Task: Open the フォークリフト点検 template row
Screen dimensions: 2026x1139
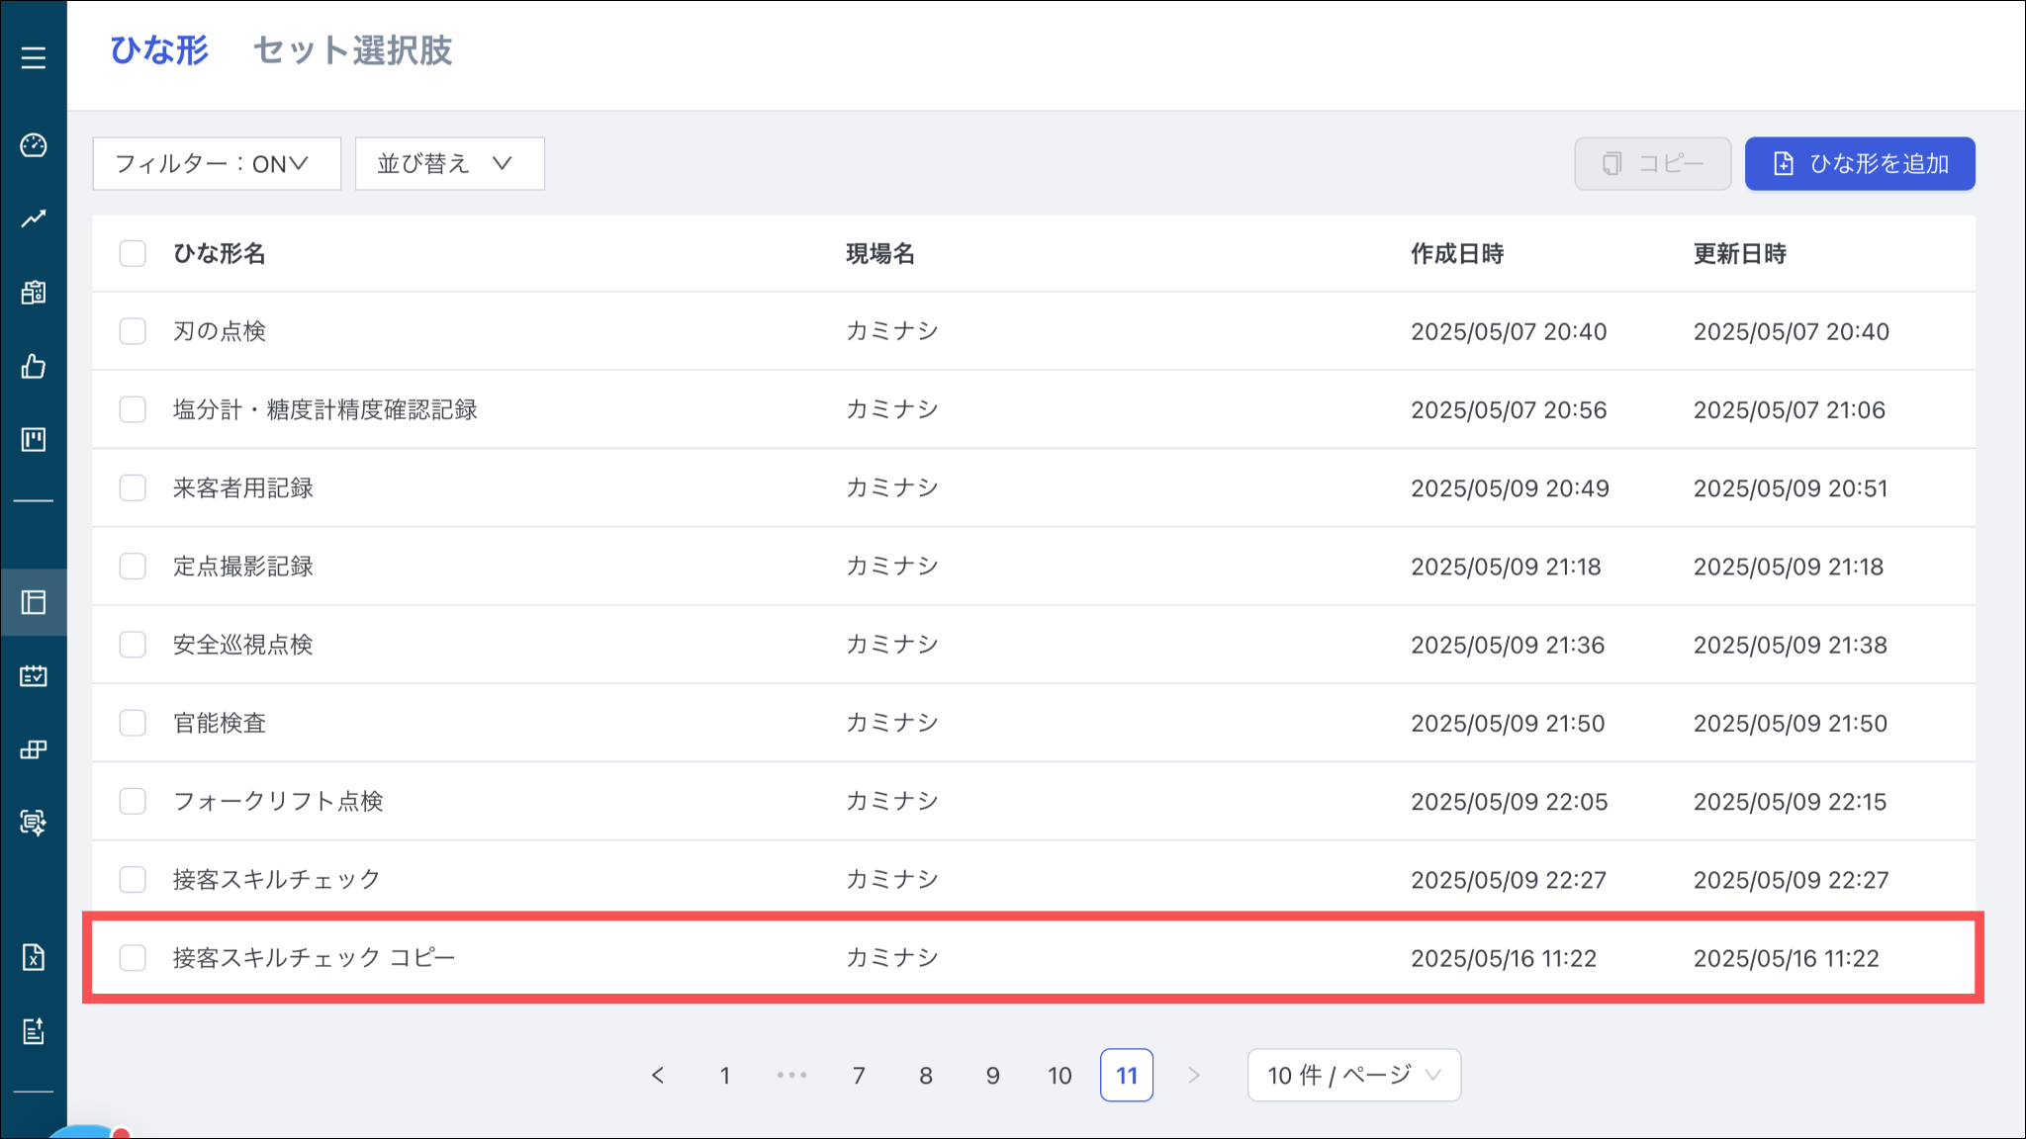Action: (278, 801)
